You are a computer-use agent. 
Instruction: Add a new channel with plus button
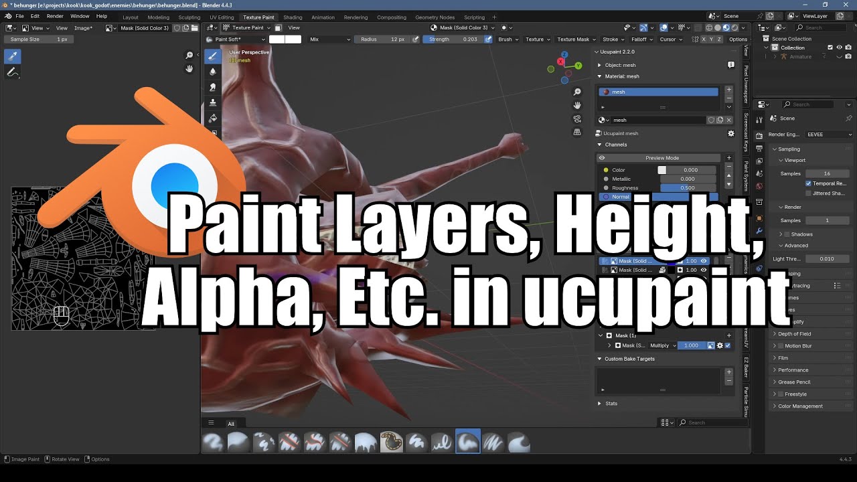pos(729,159)
